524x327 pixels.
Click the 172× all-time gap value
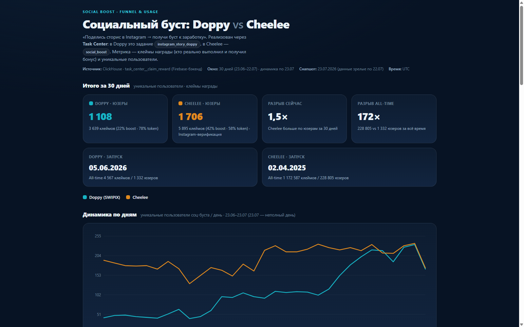369,117
